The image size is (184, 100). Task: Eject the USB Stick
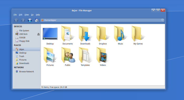38,34
